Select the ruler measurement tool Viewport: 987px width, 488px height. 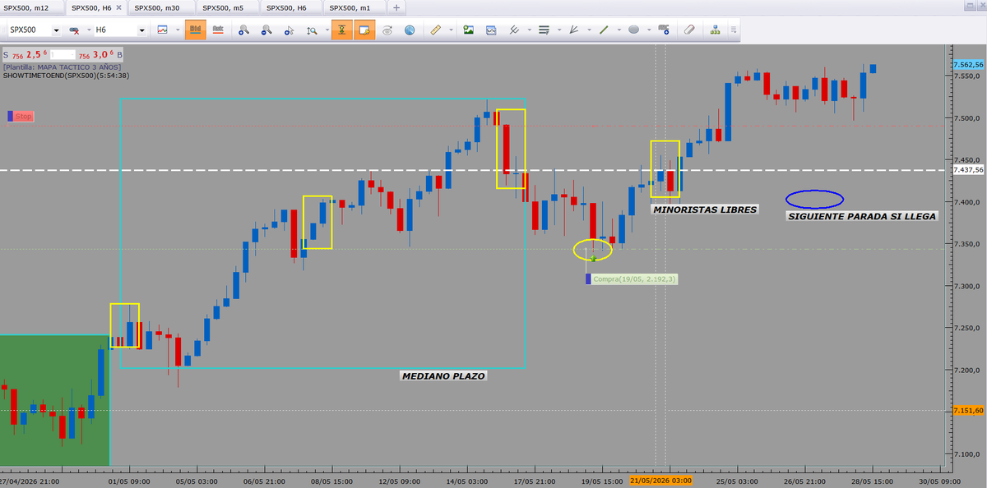tap(436, 30)
